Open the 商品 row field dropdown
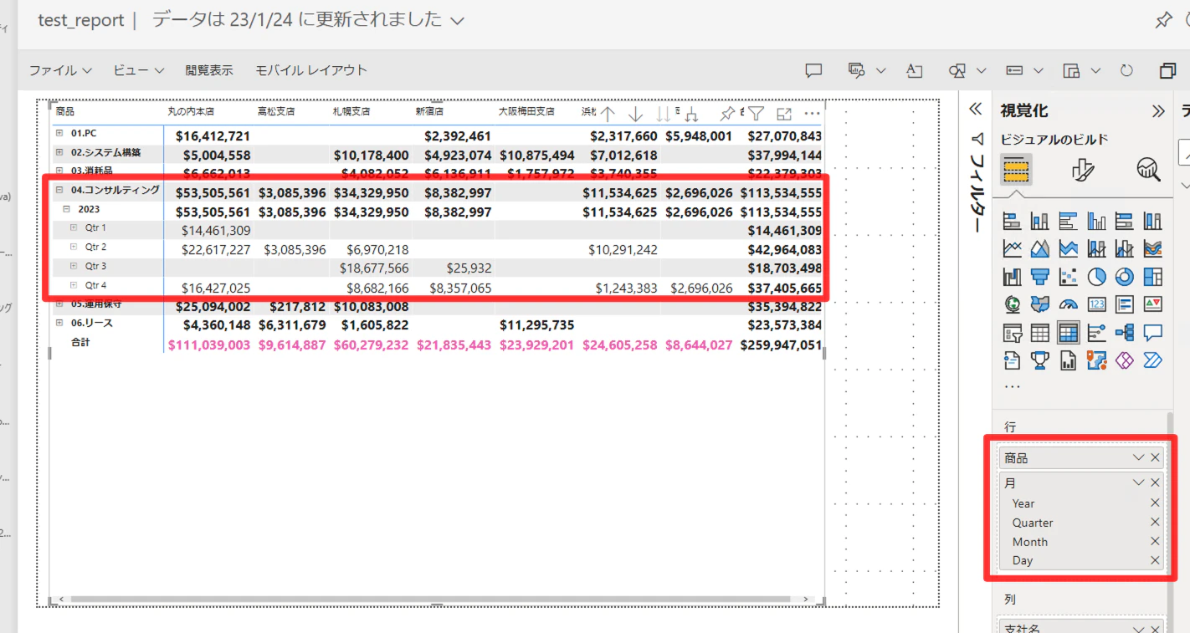 click(1138, 457)
